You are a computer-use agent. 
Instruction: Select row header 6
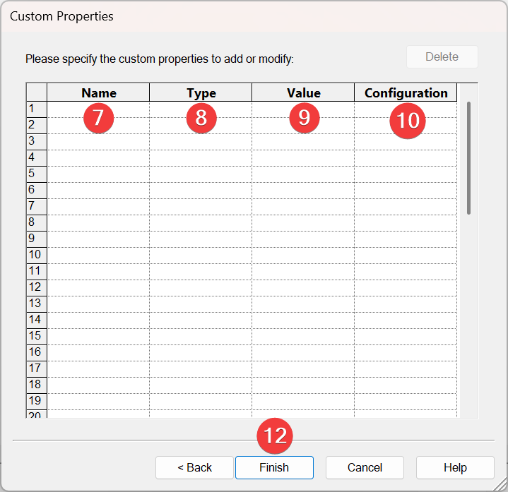pos(37,191)
